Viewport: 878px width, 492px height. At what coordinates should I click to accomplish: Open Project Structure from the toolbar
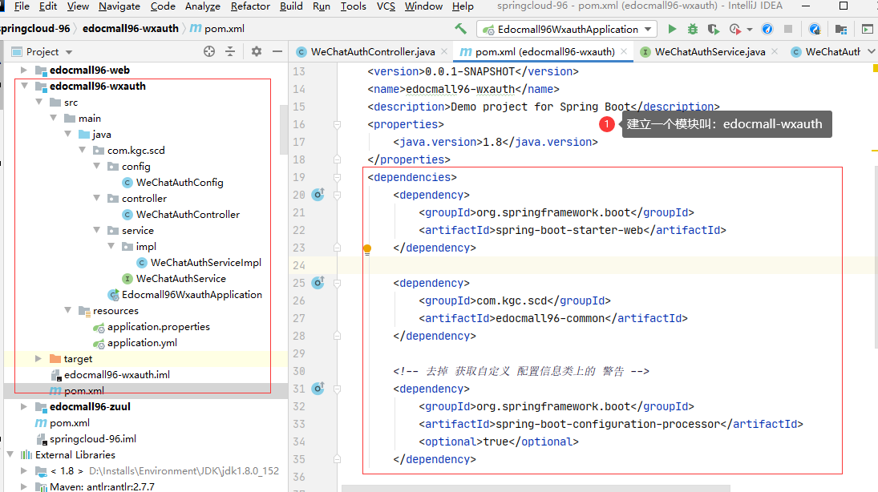840,29
